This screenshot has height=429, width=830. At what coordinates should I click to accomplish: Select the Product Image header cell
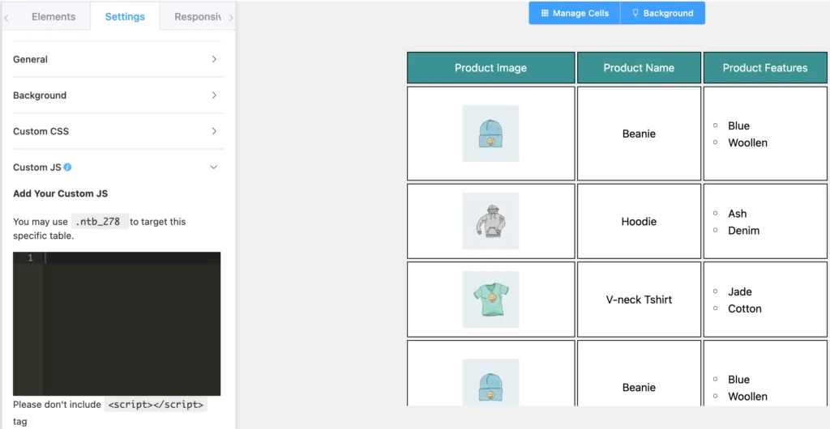(x=490, y=68)
